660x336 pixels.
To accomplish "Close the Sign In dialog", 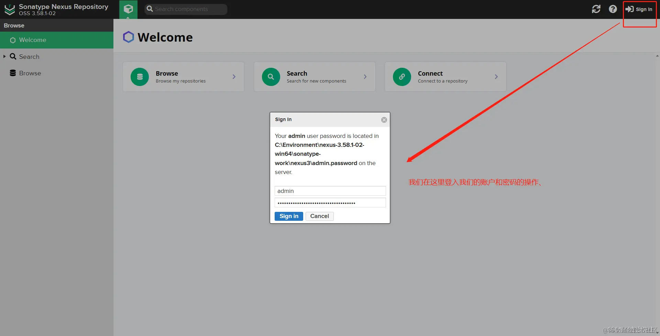I will tap(384, 120).
